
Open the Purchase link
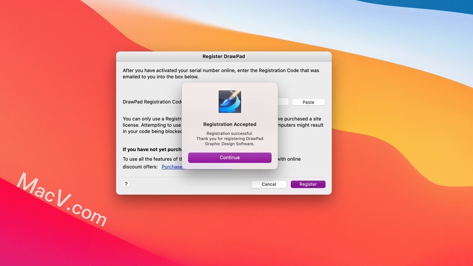[x=172, y=167]
